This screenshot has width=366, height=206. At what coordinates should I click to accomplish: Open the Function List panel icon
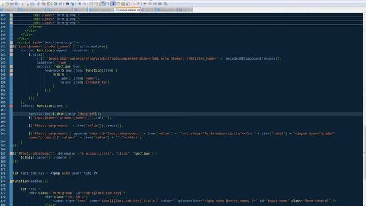128,4
